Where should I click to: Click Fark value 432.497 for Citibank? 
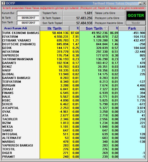click(139, 40)
